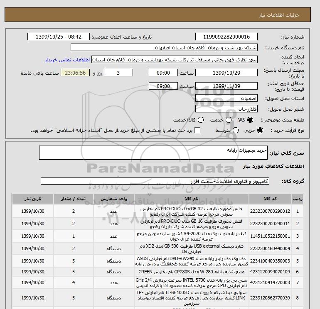Viewport: 320px width, 309px height.
Task: Click the unit دستگاه in the GREEN power supply row
Action: 114,272
